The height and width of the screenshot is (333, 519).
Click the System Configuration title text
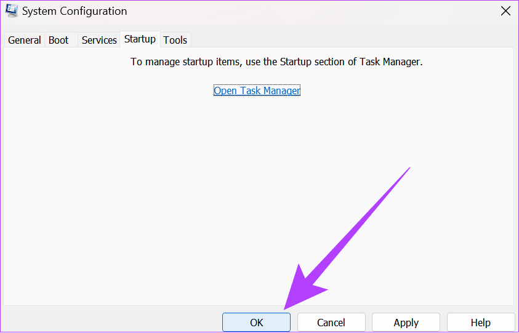click(x=74, y=11)
